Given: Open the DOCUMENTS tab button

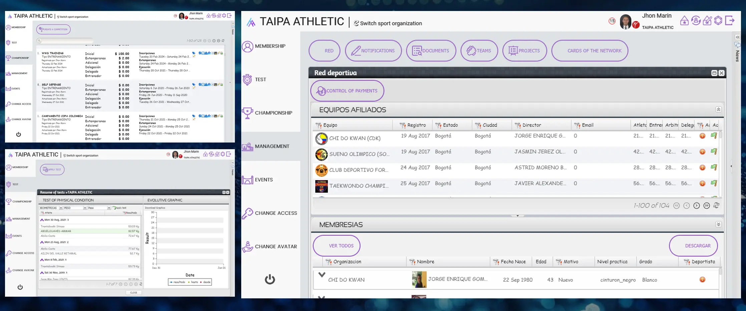Looking at the screenshot, I should (431, 51).
